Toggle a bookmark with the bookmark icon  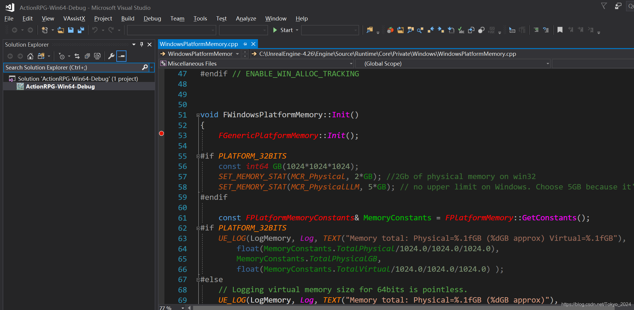coord(560,30)
